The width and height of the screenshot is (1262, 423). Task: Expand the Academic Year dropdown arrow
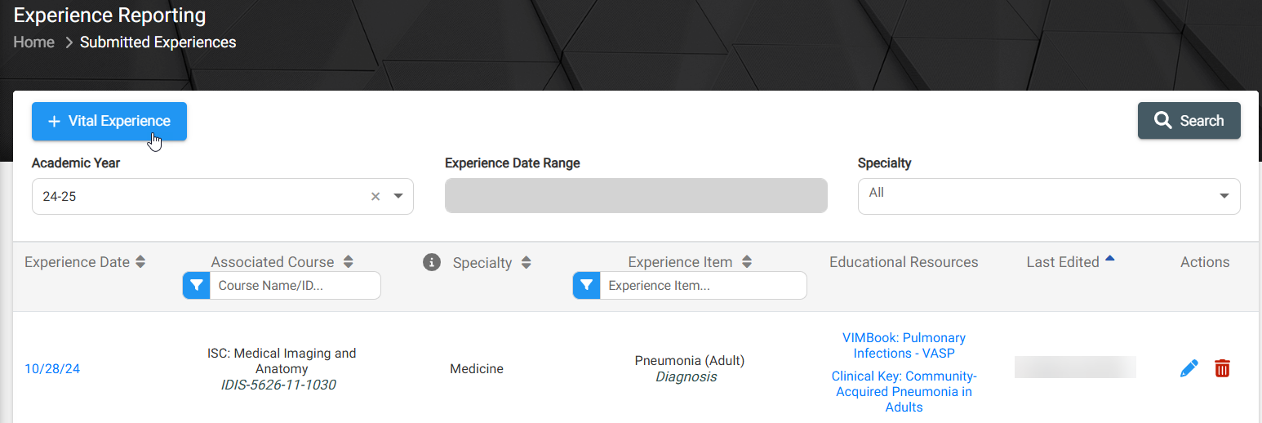point(398,196)
